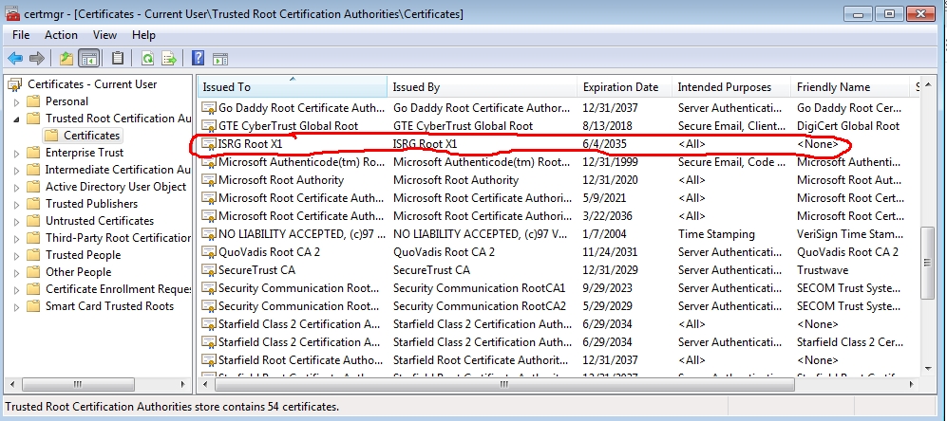Expand the Other People node
The width and height of the screenshot is (947, 421).
point(16,273)
